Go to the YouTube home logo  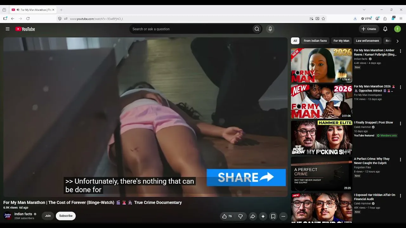click(25, 29)
